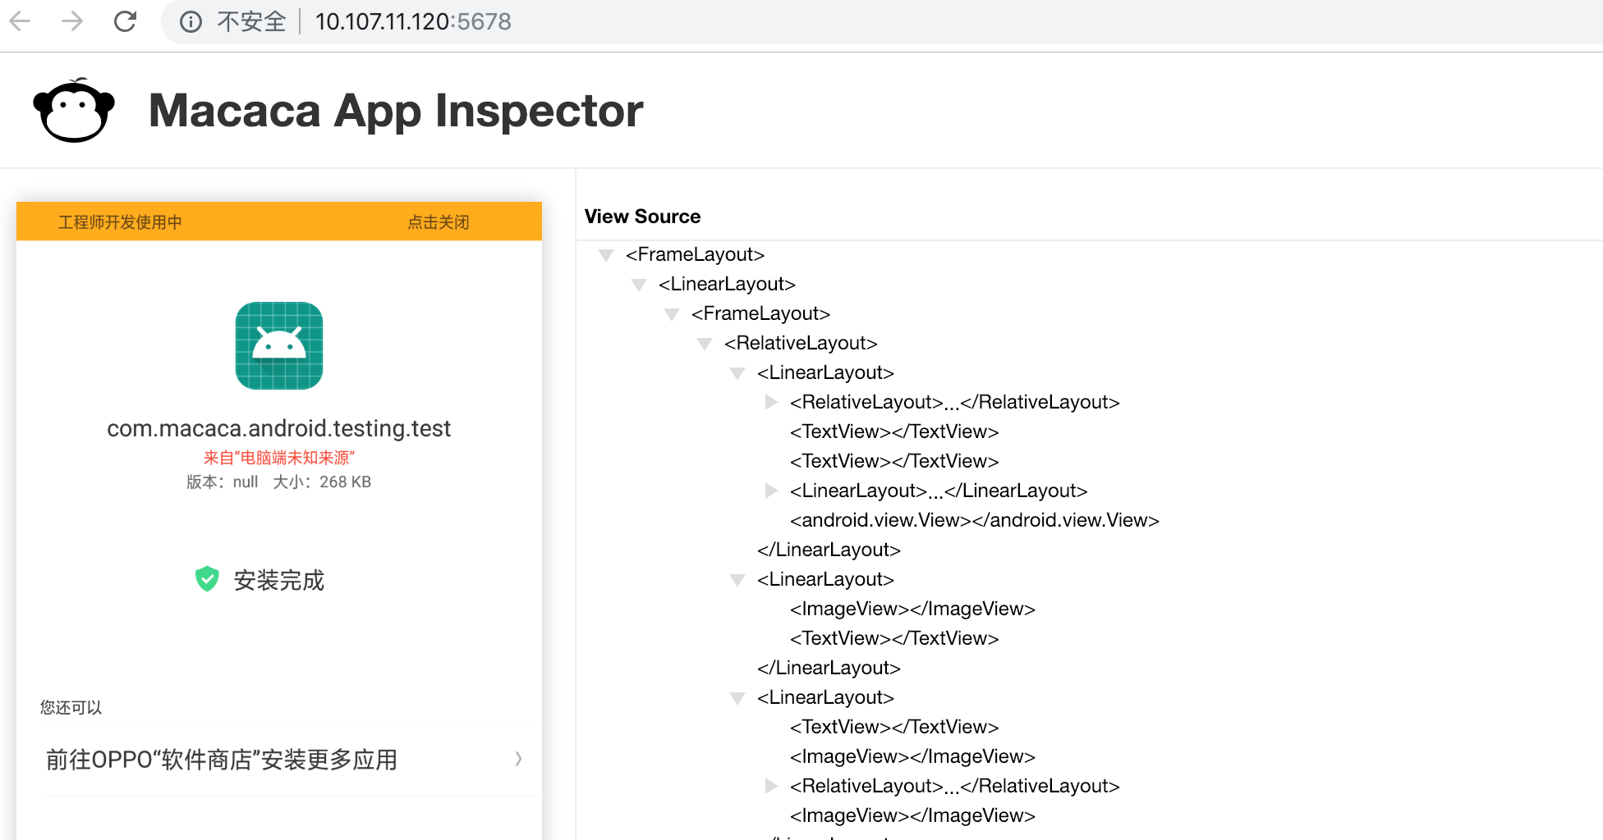Image resolution: width=1603 pixels, height=840 pixels.
Task: Collapse the root FrameLayout node
Action: pos(606,255)
